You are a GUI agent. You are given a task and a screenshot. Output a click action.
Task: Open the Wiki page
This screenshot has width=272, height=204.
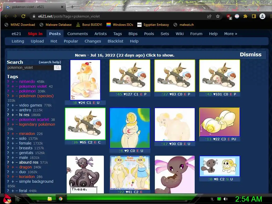tap(180, 34)
